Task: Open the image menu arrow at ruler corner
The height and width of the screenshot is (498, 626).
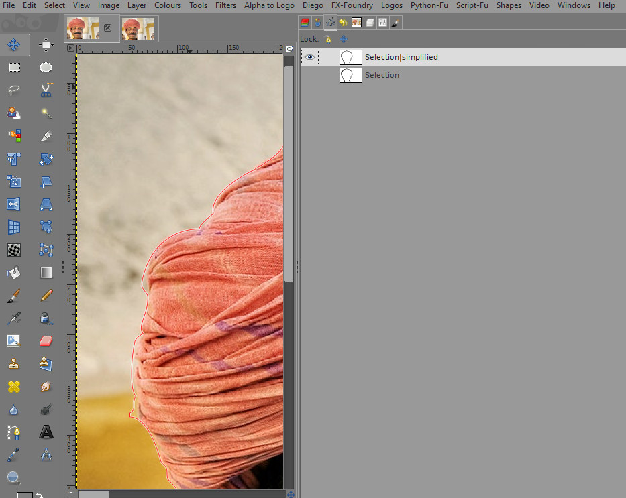Action: (70, 48)
